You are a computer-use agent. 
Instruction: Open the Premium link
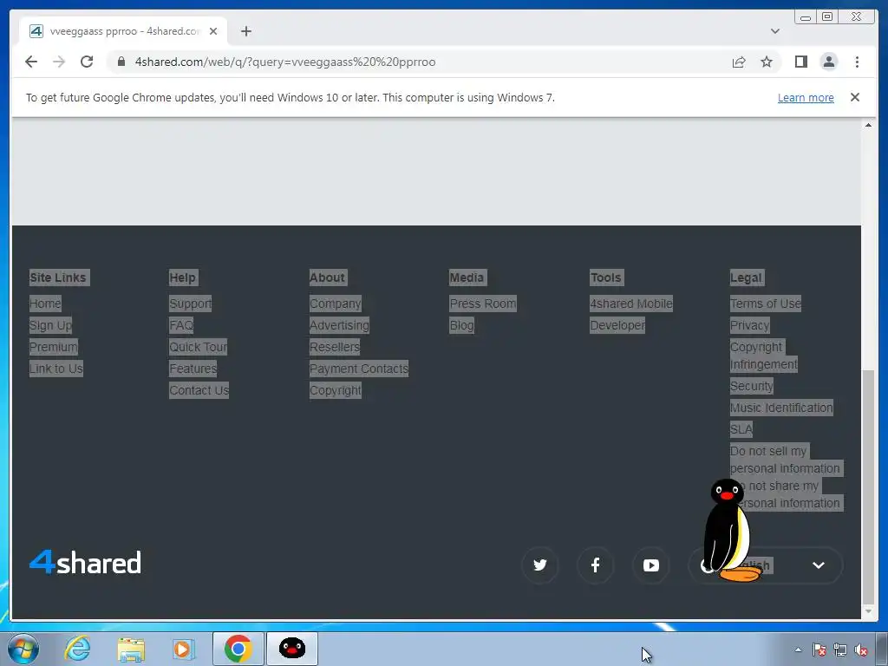point(54,347)
